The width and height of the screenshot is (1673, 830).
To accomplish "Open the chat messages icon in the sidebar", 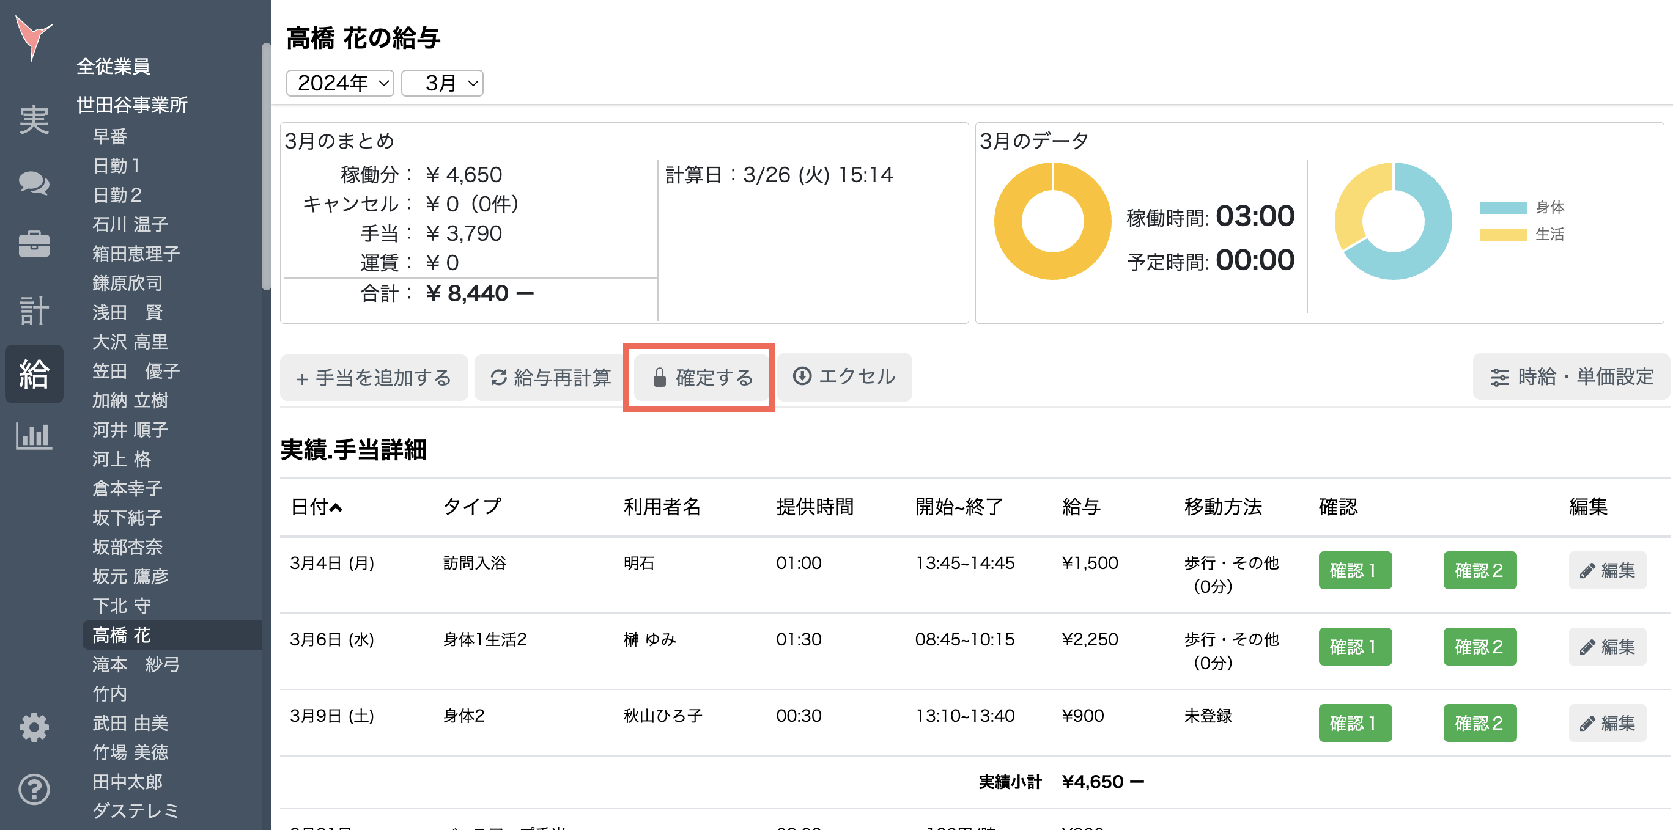I will [34, 183].
